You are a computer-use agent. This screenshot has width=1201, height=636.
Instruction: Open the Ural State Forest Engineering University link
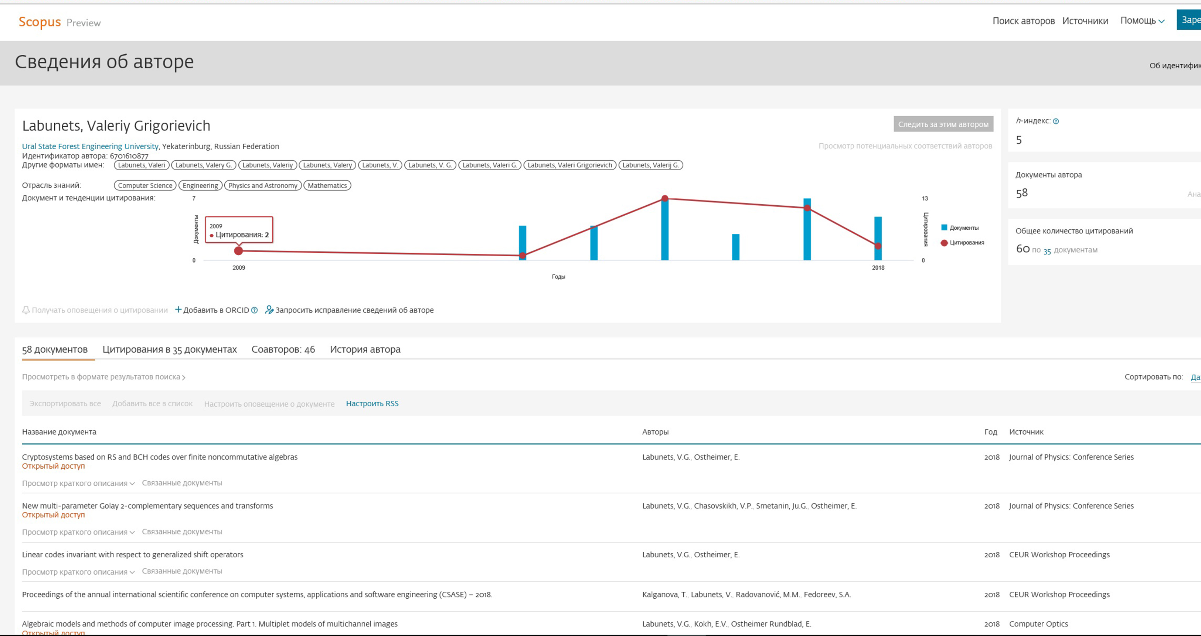tap(90, 146)
